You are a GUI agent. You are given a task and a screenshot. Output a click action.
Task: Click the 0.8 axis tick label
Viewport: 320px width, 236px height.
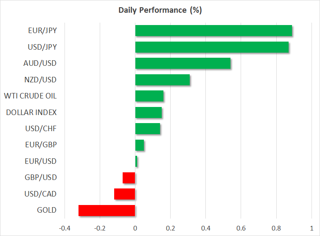(x=276, y=228)
